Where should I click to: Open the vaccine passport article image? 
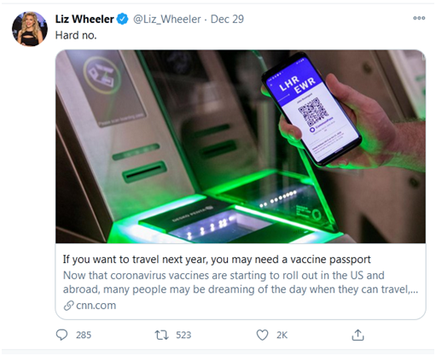(241, 146)
